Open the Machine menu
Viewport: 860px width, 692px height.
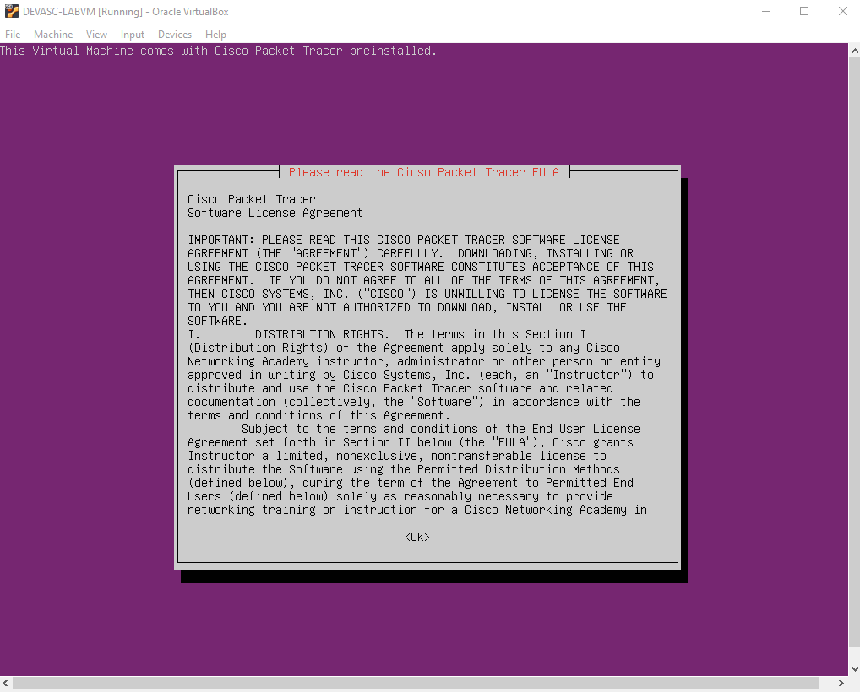(x=53, y=35)
